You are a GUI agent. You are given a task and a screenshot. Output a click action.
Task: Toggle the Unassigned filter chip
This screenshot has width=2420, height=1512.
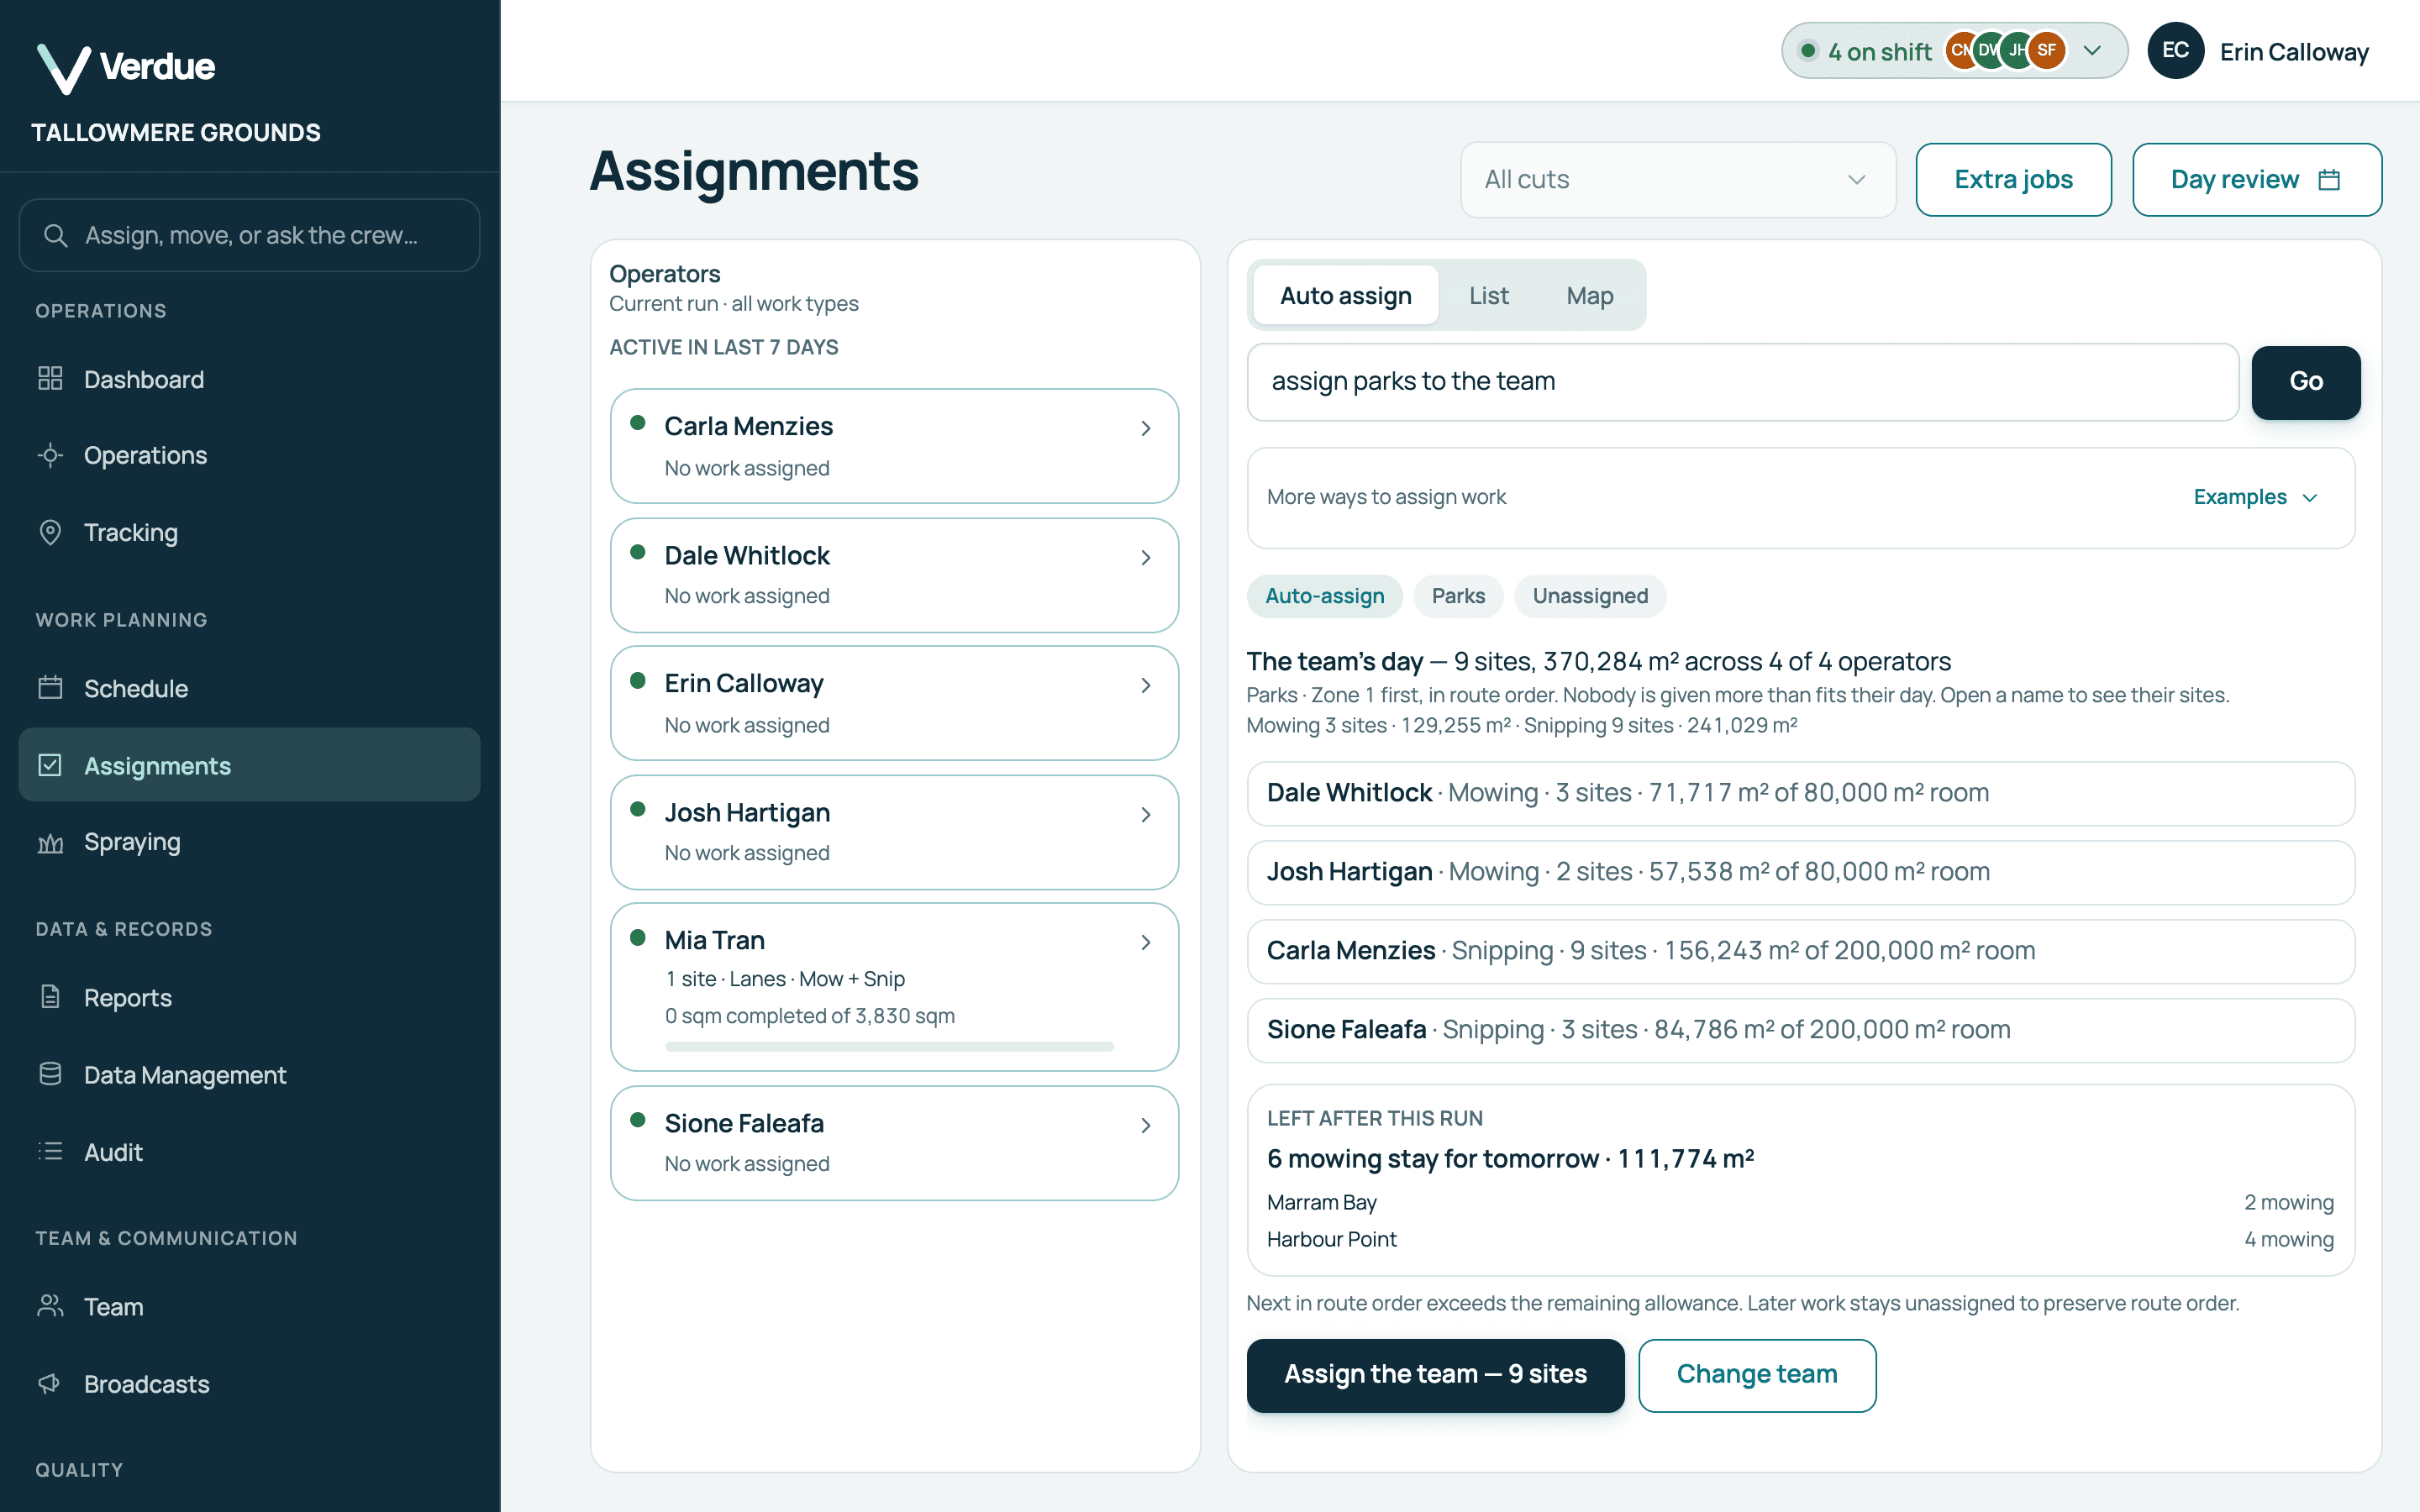pos(1590,596)
